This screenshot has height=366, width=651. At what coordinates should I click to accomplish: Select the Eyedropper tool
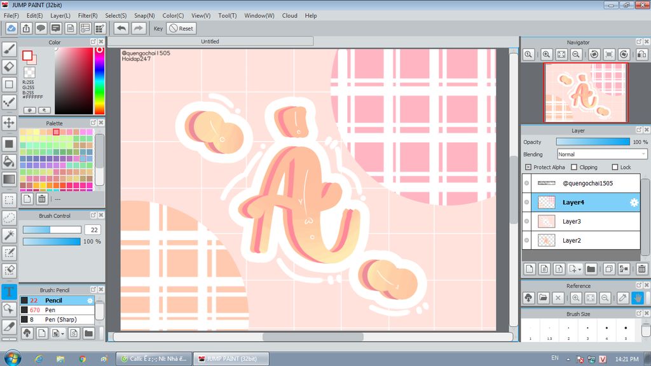pos(9,327)
